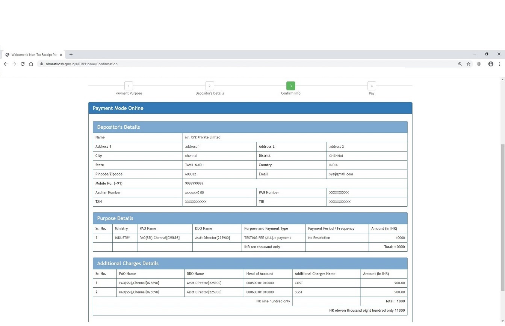
Task: Jump to step 4 Pay
Action: (372, 86)
